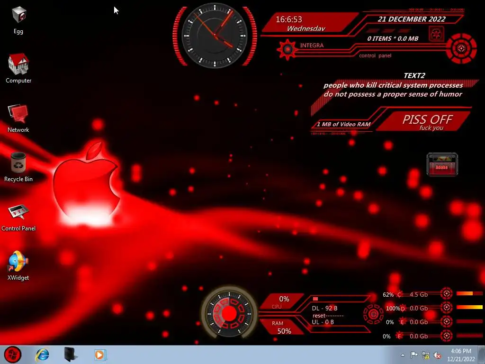Click the 0 ITEMS * 0.0 MB text

click(x=393, y=39)
